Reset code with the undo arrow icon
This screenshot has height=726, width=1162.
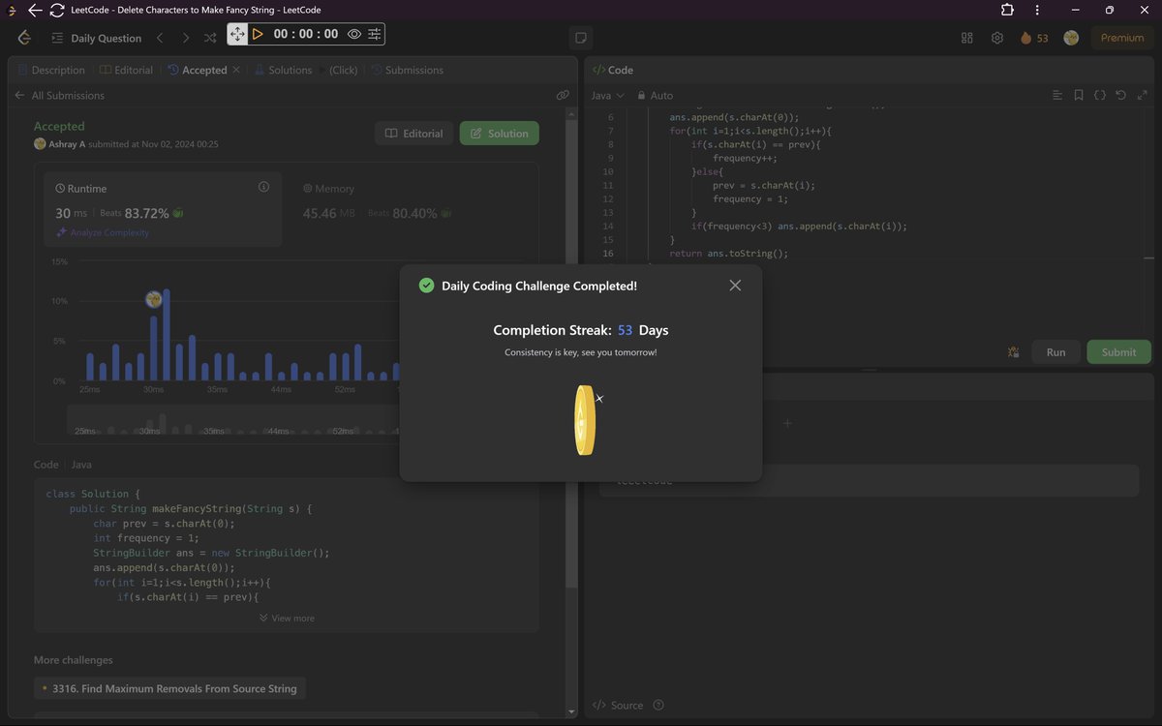click(1121, 96)
